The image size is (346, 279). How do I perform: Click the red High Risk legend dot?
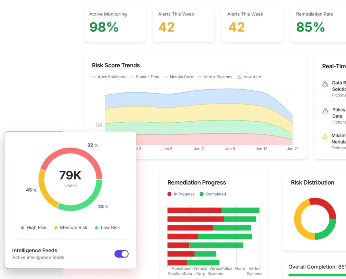point(23,228)
